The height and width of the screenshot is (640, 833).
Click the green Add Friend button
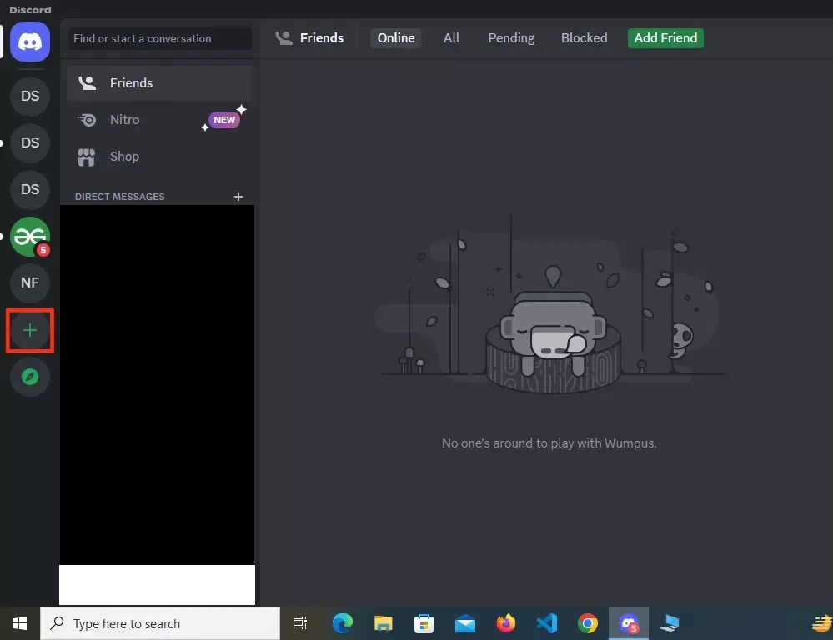(665, 38)
